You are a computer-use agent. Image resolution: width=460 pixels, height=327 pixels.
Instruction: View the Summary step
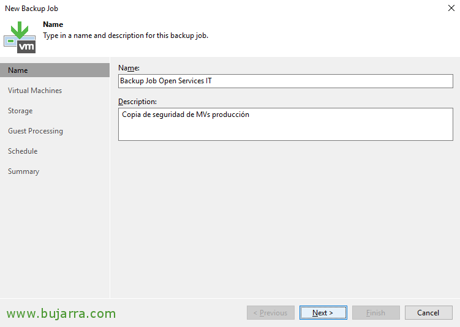tap(23, 171)
